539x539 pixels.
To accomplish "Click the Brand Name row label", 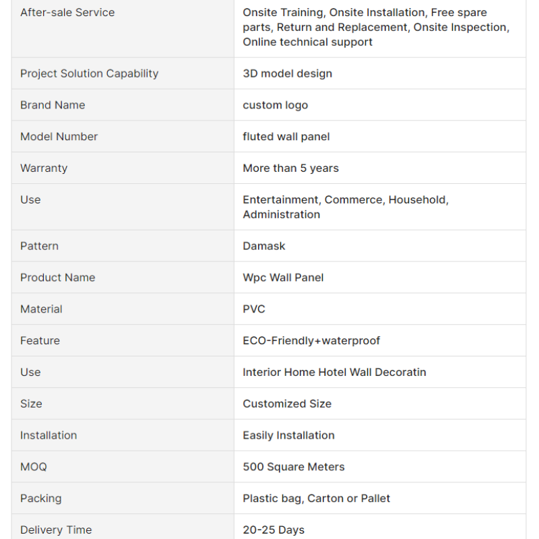I will (53, 105).
